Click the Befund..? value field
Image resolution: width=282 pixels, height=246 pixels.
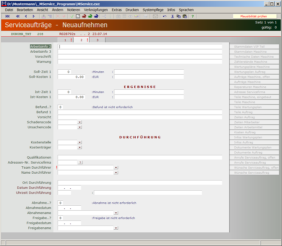64,107
